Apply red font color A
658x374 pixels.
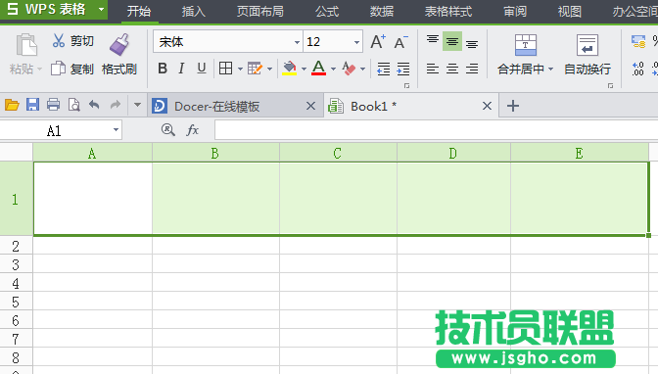tap(319, 68)
